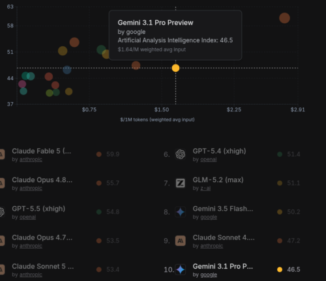Click the Gemini star logo beside Gemini 3.5 Flash
The width and height of the screenshot is (326, 281).
tap(181, 212)
